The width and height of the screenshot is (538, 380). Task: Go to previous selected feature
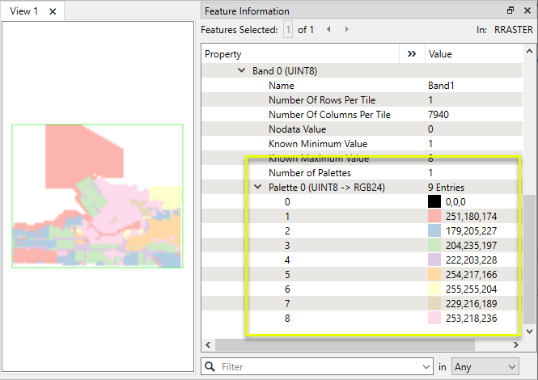tap(329, 29)
